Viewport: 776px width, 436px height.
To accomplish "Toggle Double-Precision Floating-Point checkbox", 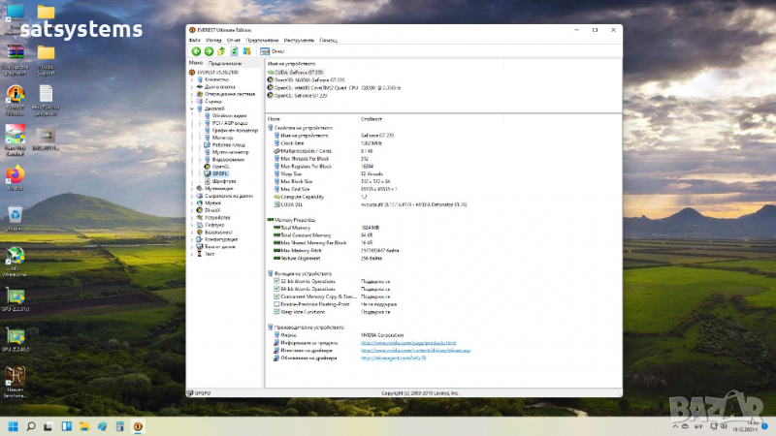I will coord(276,303).
